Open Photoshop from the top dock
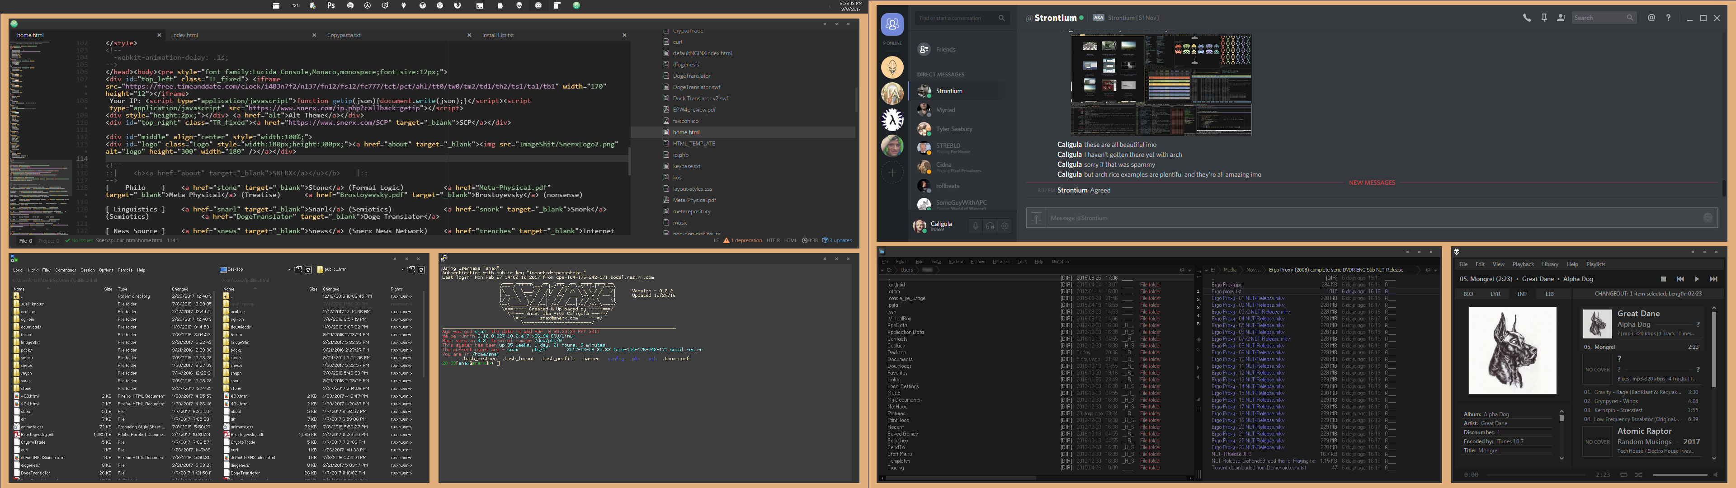Image resolution: width=1736 pixels, height=488 pixels. (331, 5)
